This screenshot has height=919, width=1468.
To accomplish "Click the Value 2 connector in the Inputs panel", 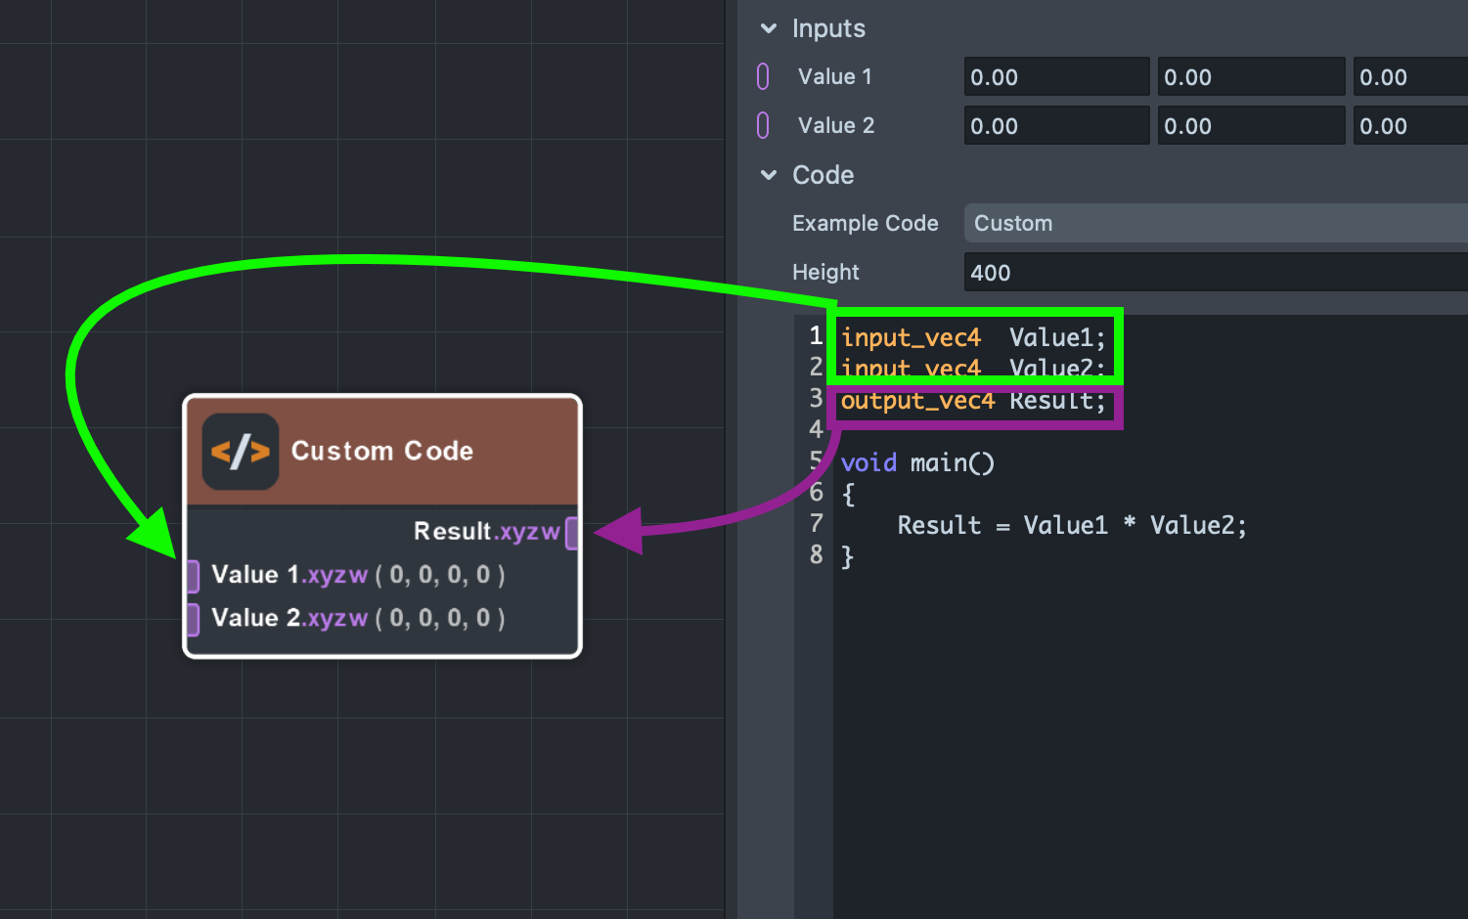I will click(764, 124).
